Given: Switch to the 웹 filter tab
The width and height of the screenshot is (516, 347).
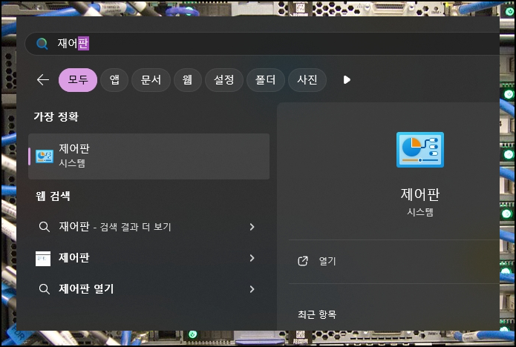Looking at the screenshot, I should tap(188, 80).
